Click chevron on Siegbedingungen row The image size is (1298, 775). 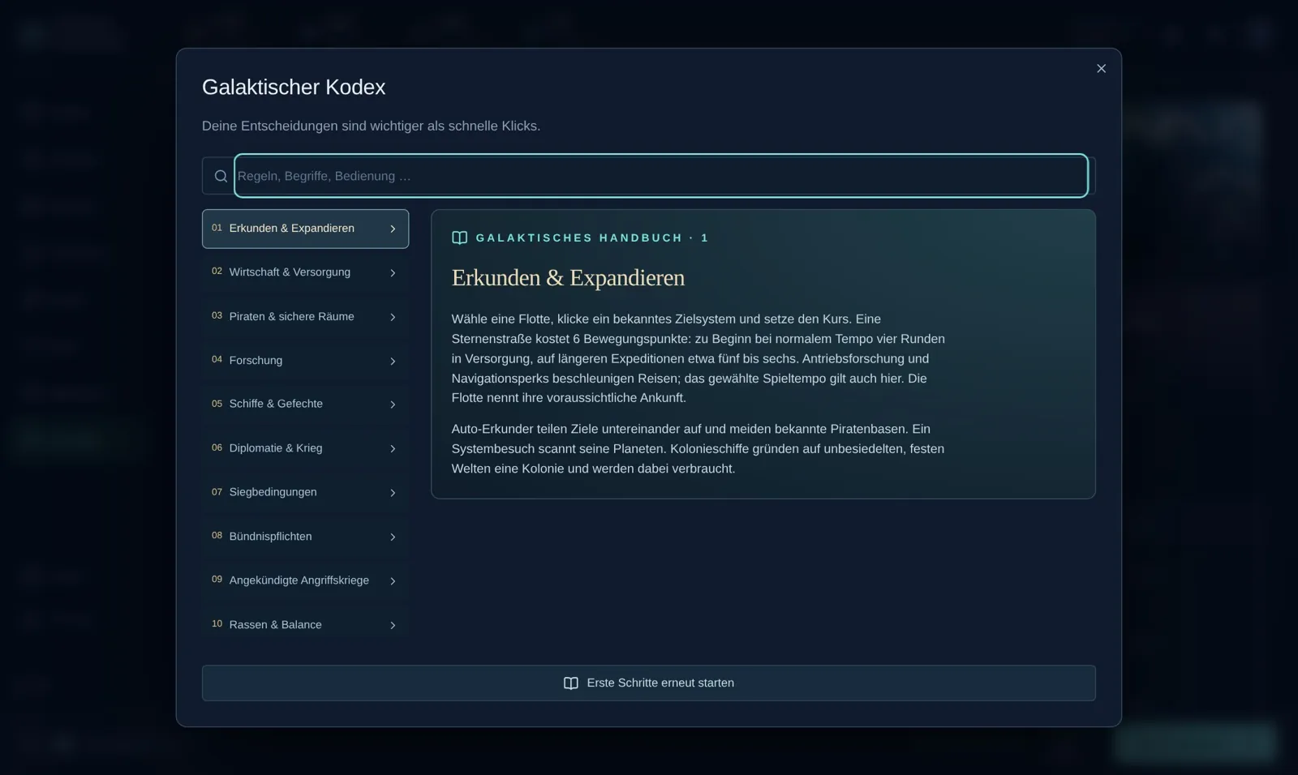(x=393, y=493)
